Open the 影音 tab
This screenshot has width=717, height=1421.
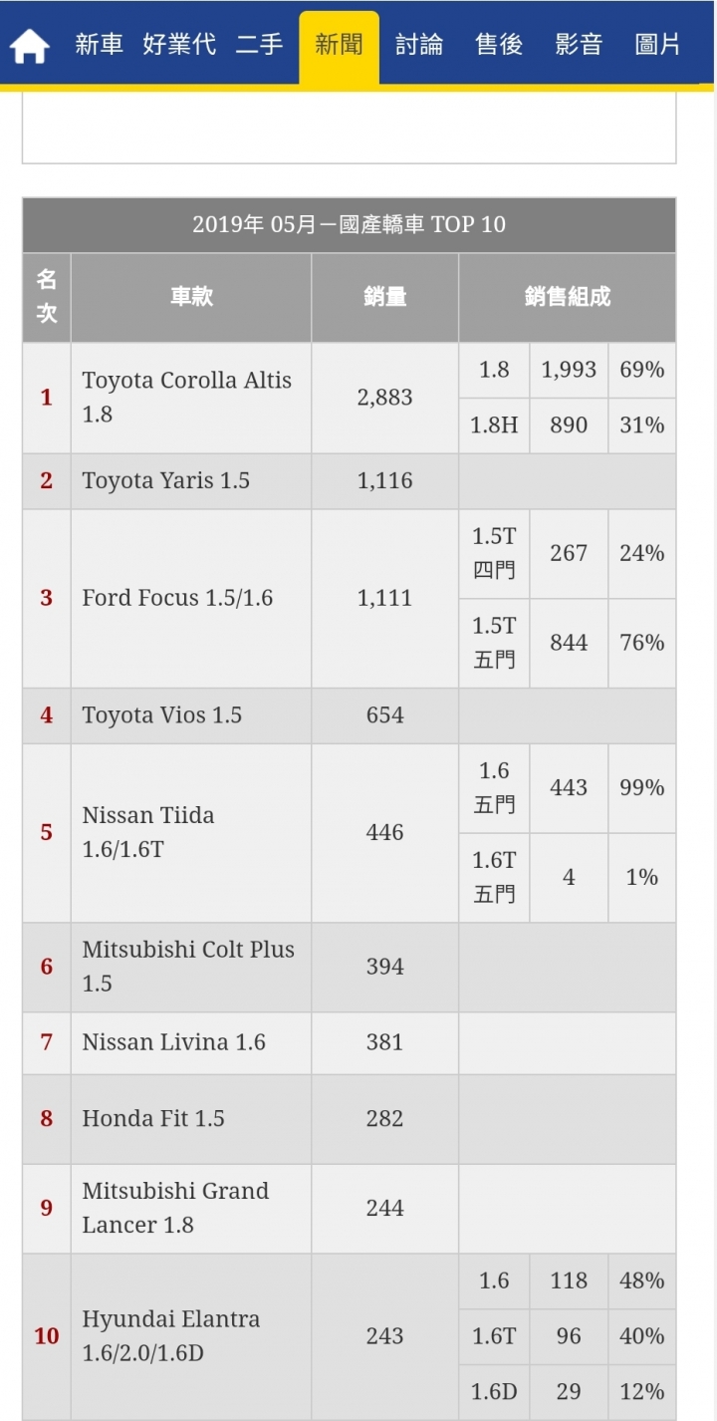point(579,45)
